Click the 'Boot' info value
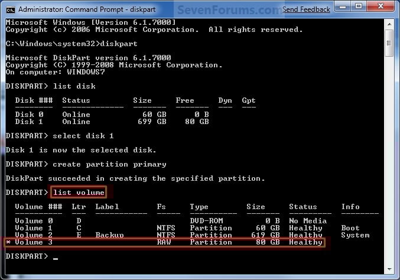Viewport: 400px width, 280px height. (350, 228)
